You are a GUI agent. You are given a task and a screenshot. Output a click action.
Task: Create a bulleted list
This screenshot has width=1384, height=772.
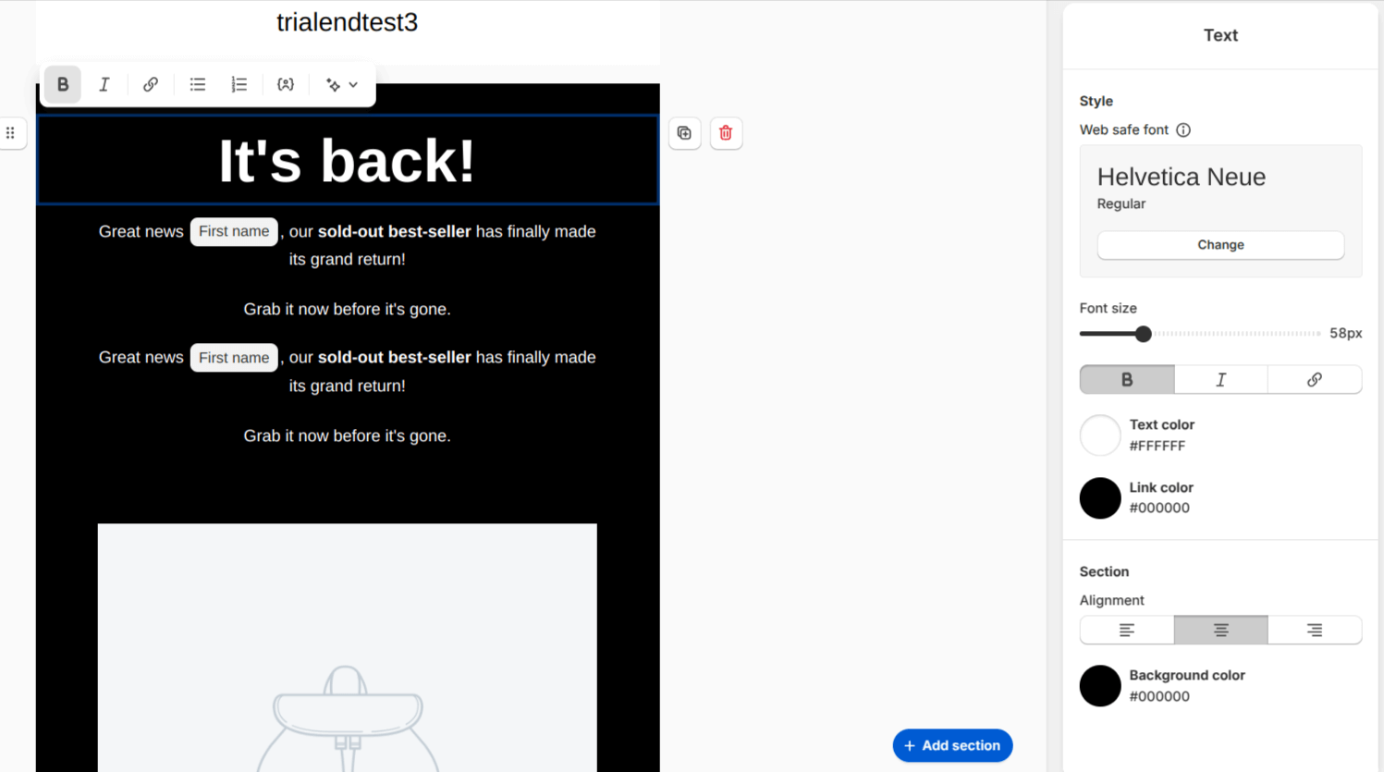(198, 85)
